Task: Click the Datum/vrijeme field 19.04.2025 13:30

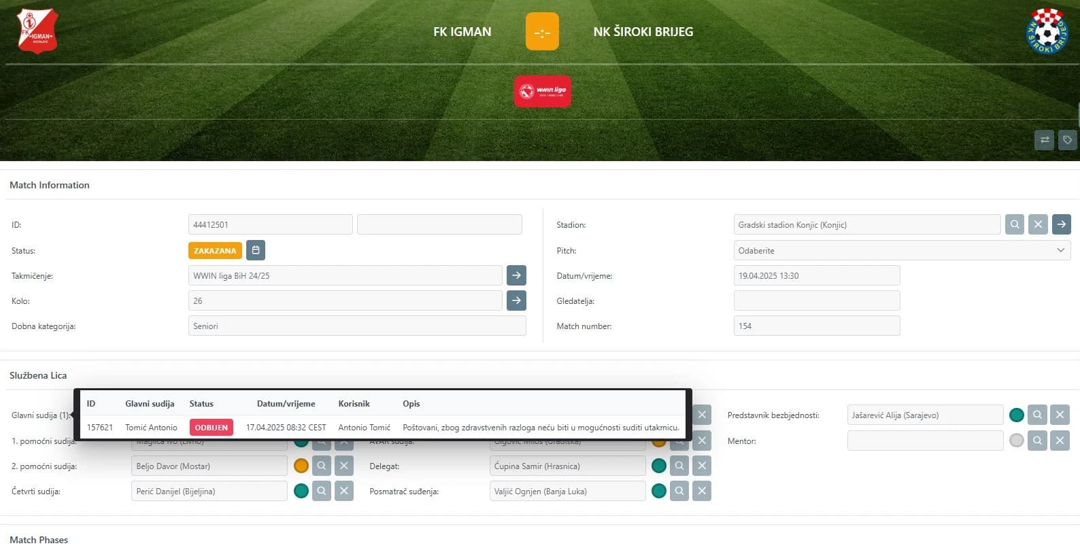Action: (x=817, y=275)
